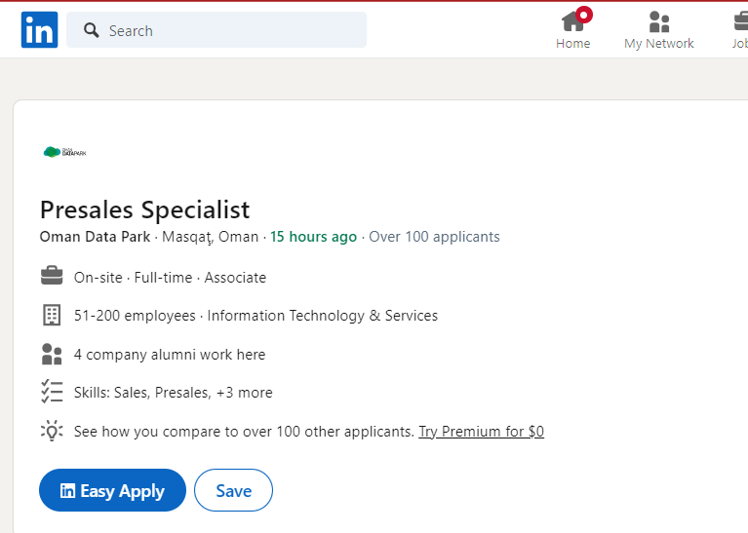This screenshot has height=533, width=748.
Task: Click the Oman Data Park logo
Action: pos(65,152)
